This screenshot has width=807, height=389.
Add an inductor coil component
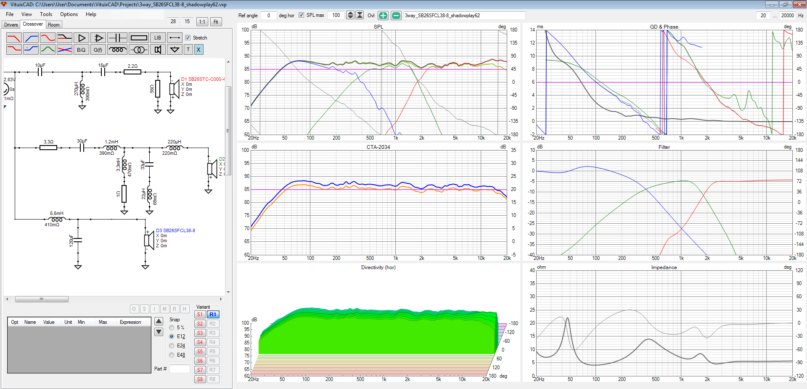(x=117, y=50)
